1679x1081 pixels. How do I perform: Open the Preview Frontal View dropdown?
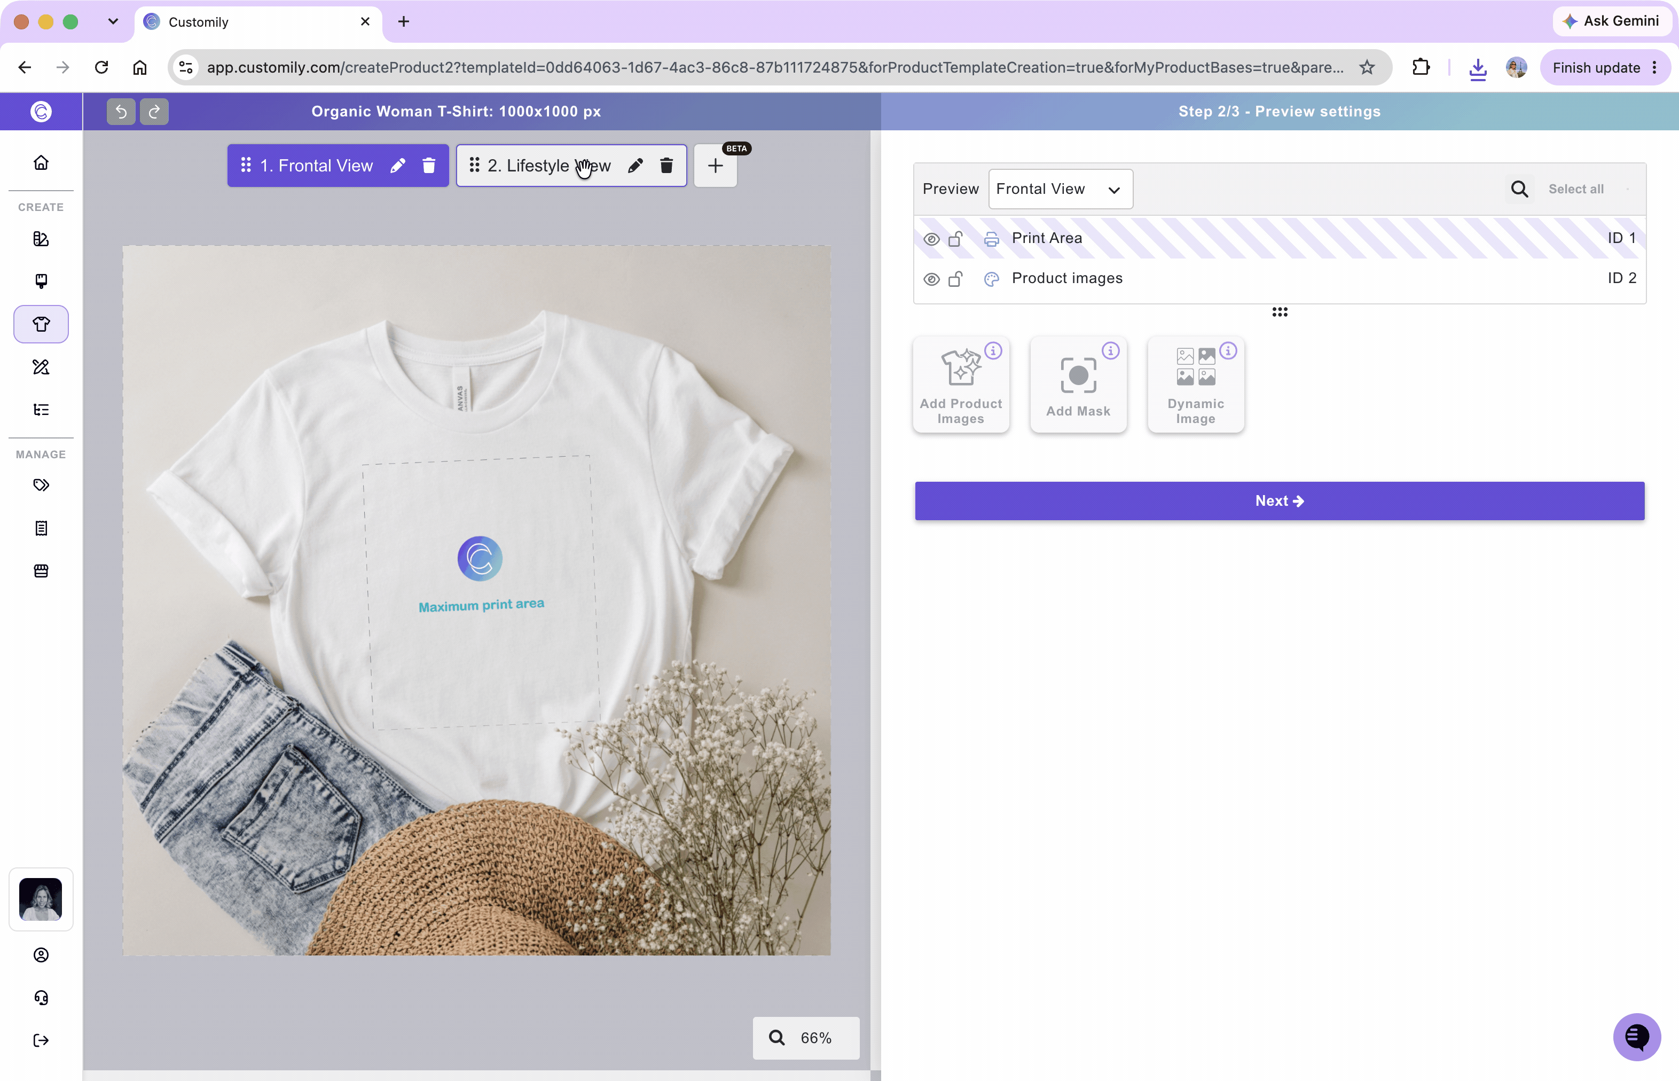1061,189
